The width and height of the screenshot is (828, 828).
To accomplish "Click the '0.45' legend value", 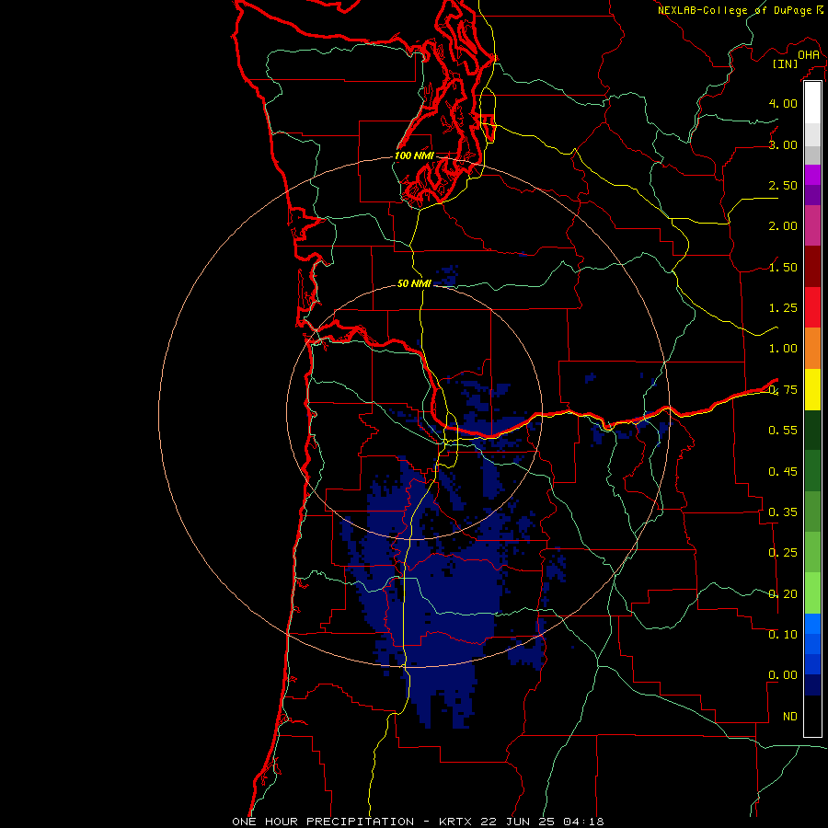I will tap(783, 471).
